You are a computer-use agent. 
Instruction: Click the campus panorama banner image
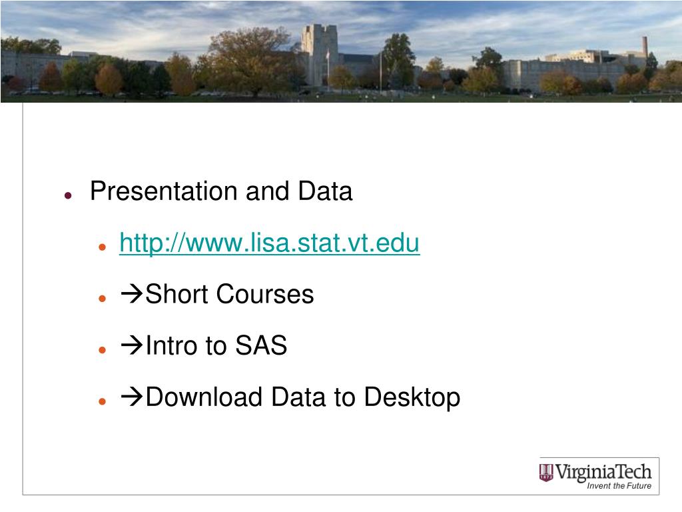(x=341, y=51)
